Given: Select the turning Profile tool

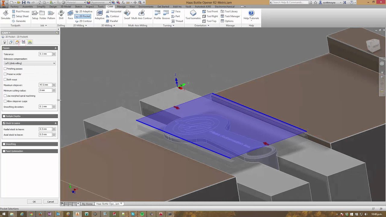Looking at the screenshot, I should [157, 15].
